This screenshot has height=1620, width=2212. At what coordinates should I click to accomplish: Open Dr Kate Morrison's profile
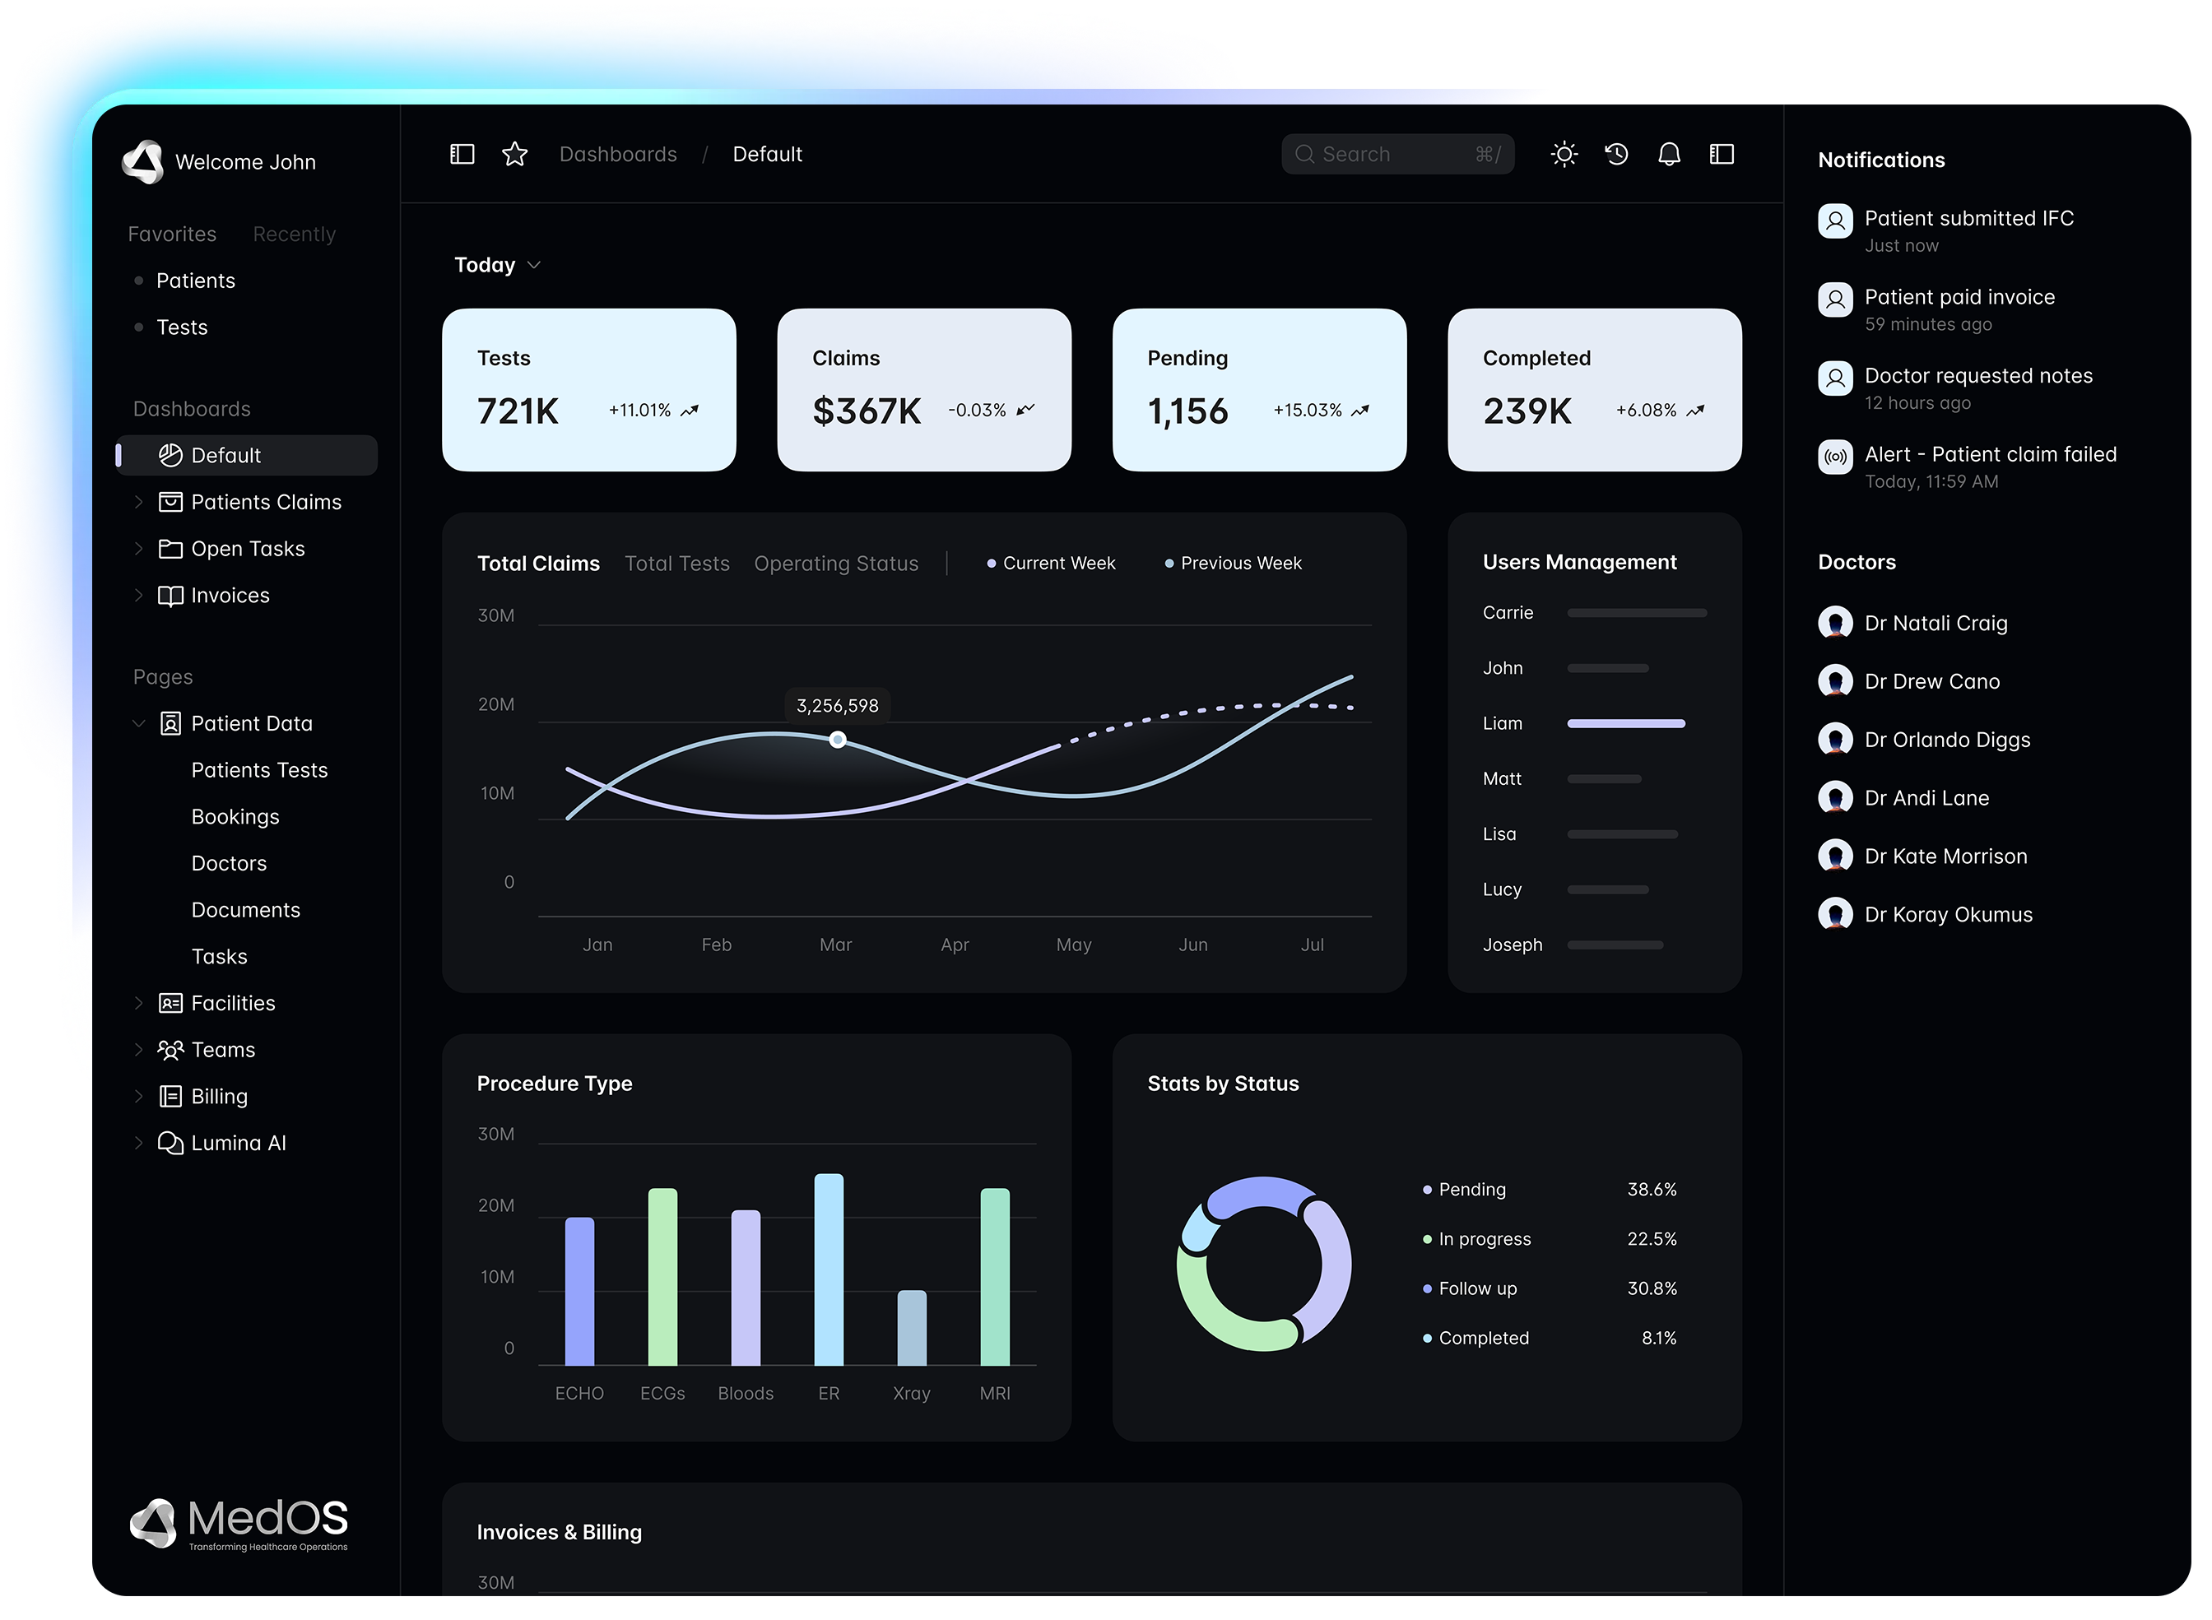pos(1945,856)
